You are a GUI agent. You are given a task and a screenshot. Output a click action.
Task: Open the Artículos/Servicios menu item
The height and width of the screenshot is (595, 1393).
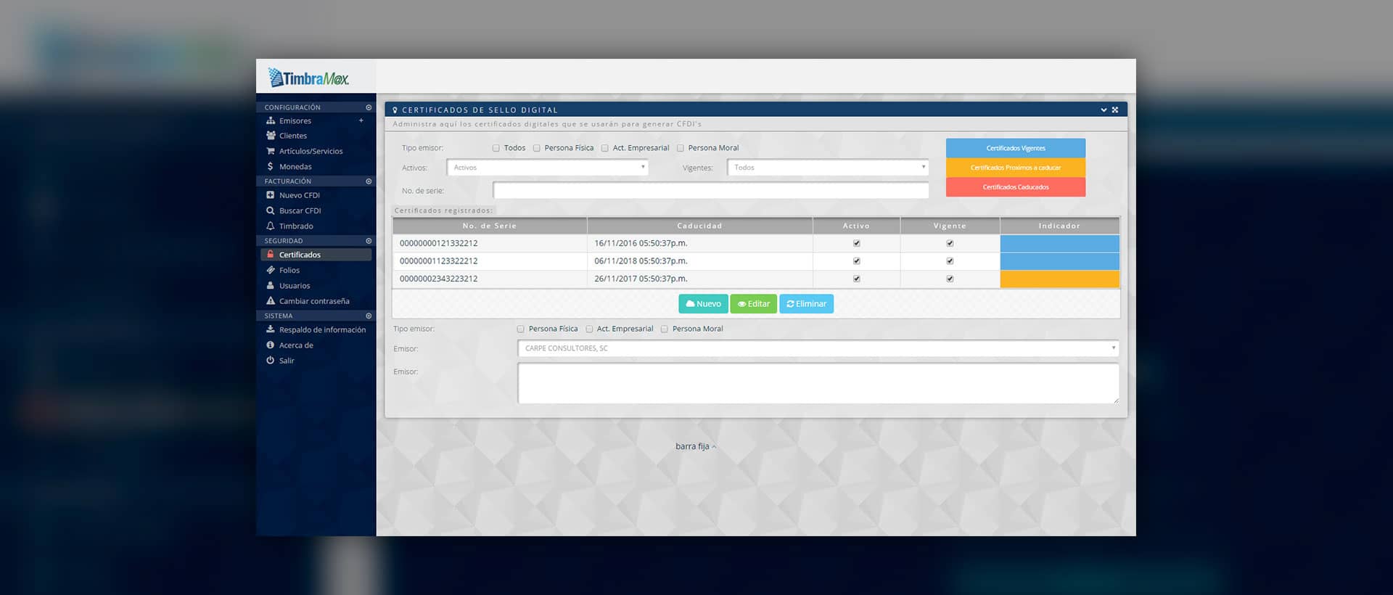(x=311, y=151)
